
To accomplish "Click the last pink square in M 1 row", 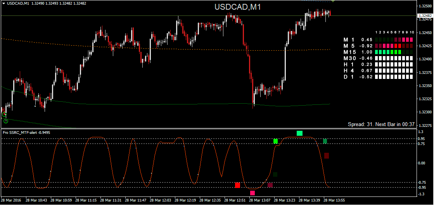I will pyautogui.click(x=411, y=39).
